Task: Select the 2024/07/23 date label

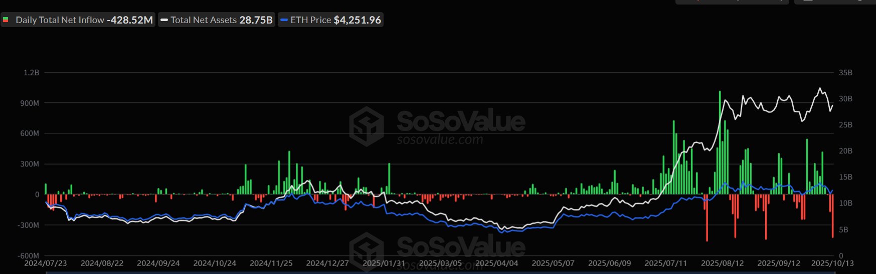Action: (x=46, y=263)
